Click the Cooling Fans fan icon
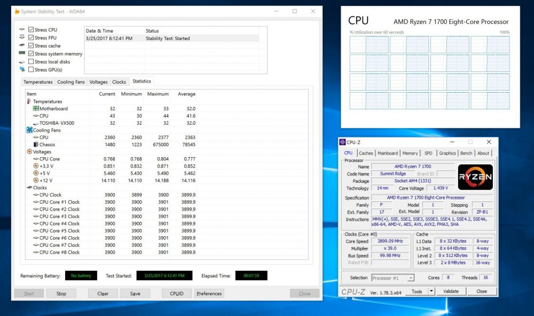534x316 pixels. tap(29, 130)
